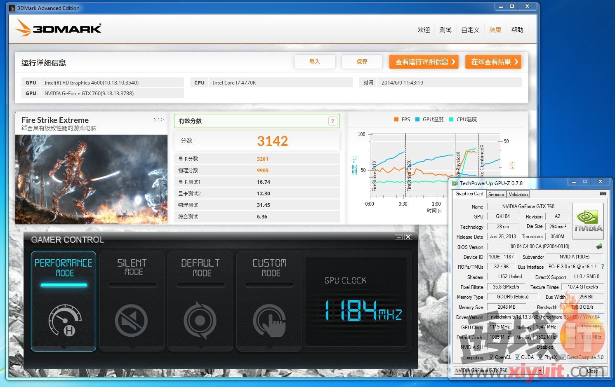Click the 3DMark title bar app icon
Viewport: 615px width, 387px height.
[x=12, y=8]
